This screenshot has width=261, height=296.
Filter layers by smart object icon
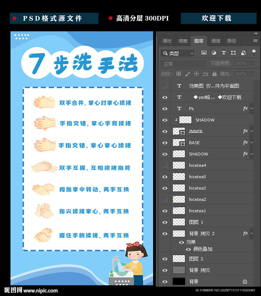[x=243, y=53]
